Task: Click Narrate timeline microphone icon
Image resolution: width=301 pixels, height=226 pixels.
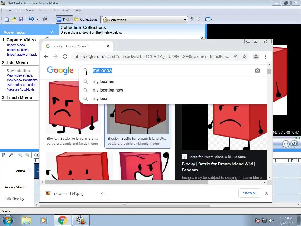Action: [11, 155]
